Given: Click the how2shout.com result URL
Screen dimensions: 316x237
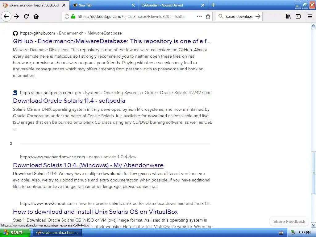Looking at the screenshot, I should [116, 204].
